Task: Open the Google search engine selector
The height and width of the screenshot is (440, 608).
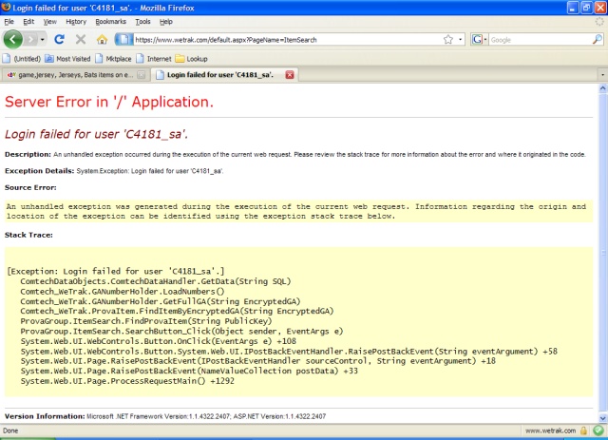Action: [x=479, y=40]
